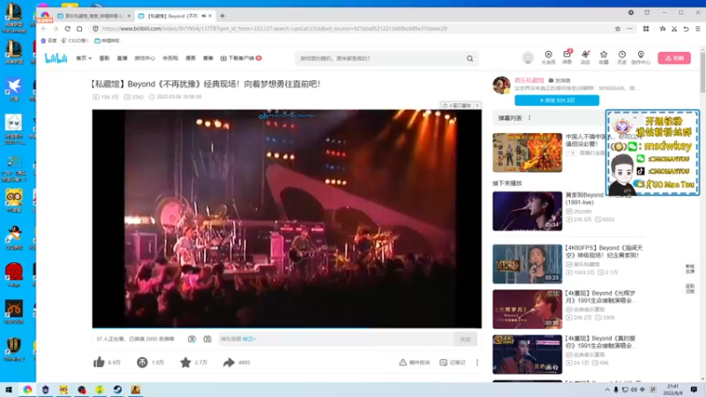Open the 直播 live section link
Image resolution: width=706 pixels, height=397 pixels.
pyautogui.click(x=122, y=58)
